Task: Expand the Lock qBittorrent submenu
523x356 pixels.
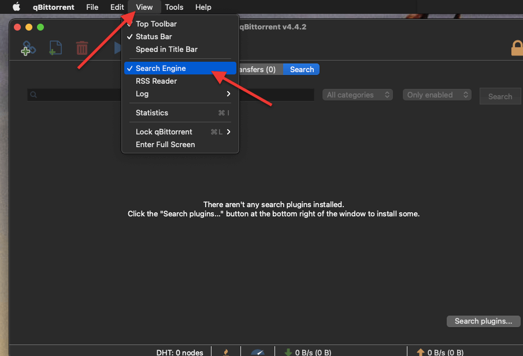Action: pos(180,132)
